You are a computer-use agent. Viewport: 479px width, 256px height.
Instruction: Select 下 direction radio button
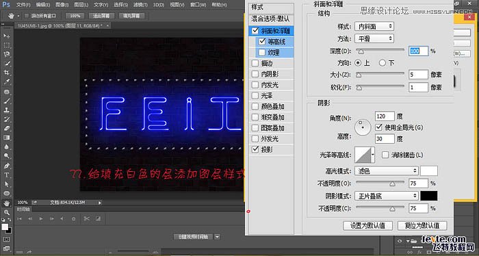(382, 63)
